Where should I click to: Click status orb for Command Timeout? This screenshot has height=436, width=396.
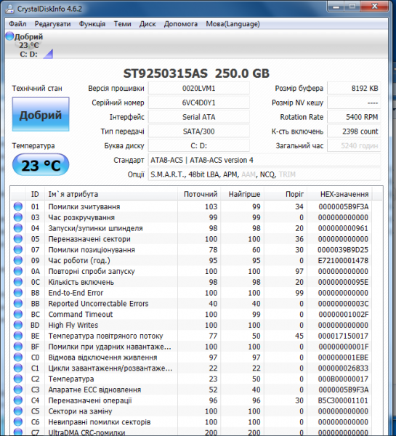(x=18, y=314)
